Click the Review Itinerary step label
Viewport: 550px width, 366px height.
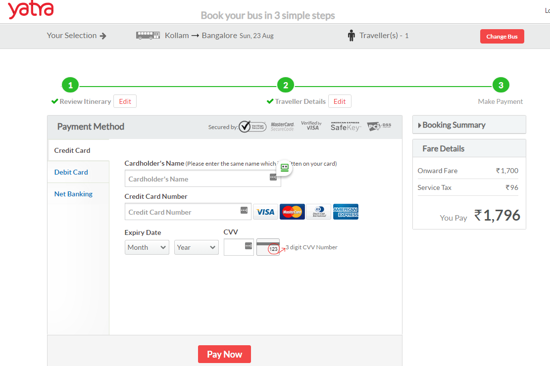(x=85, y=102)
